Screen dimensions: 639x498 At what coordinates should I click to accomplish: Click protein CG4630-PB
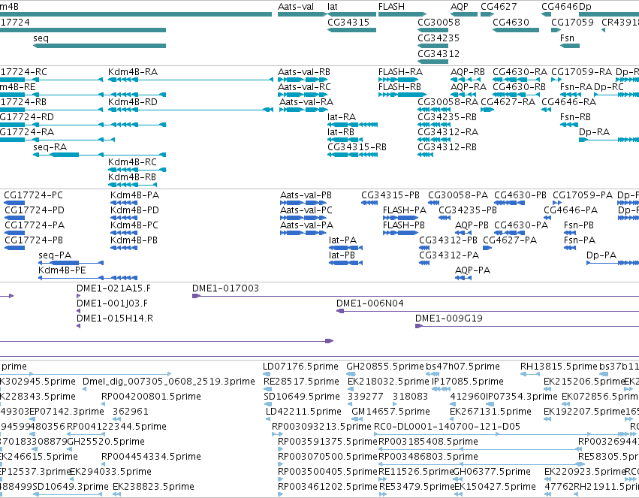pos(520,195)
